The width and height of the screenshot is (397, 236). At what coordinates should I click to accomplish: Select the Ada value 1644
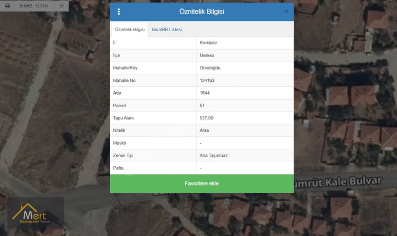coord(204,93)
